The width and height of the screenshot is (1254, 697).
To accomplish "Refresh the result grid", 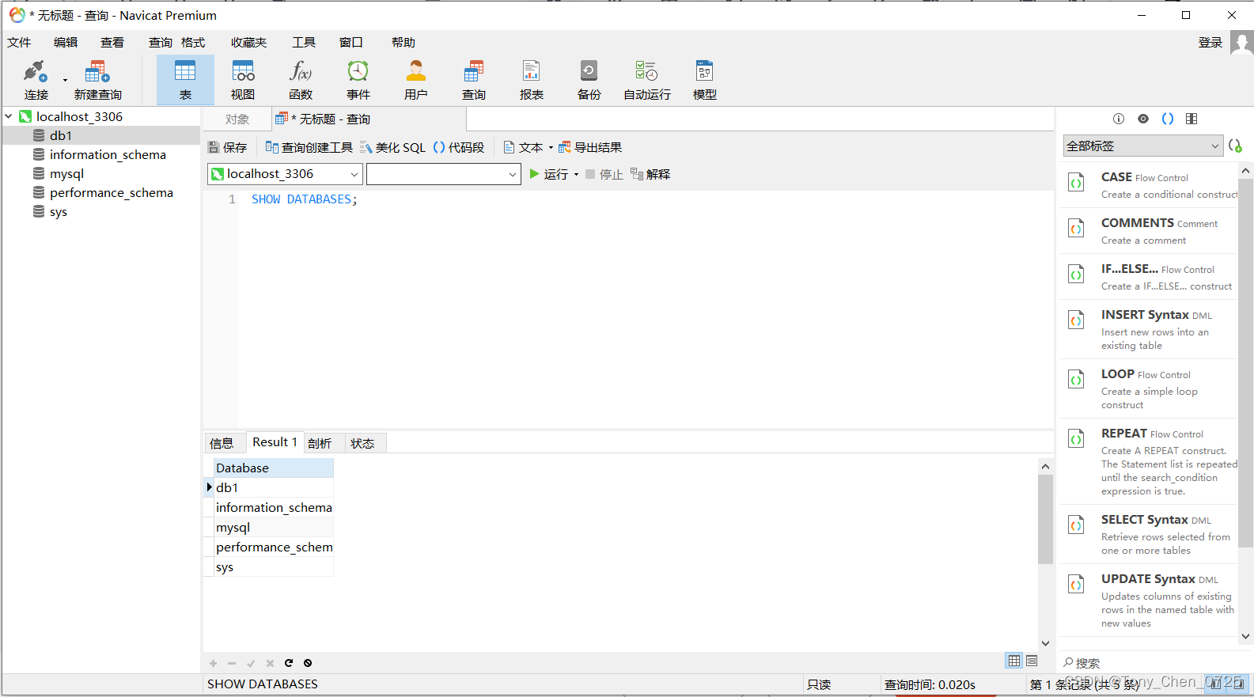I will pos(289,663).
